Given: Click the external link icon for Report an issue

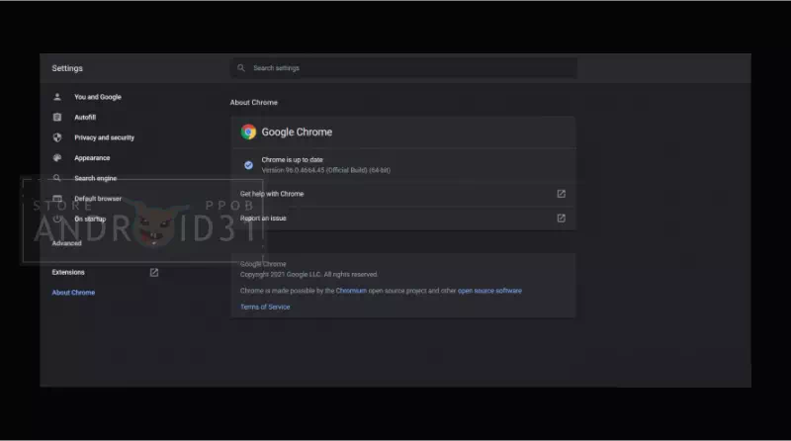Looking at the screenshot, I should point(561,218).
